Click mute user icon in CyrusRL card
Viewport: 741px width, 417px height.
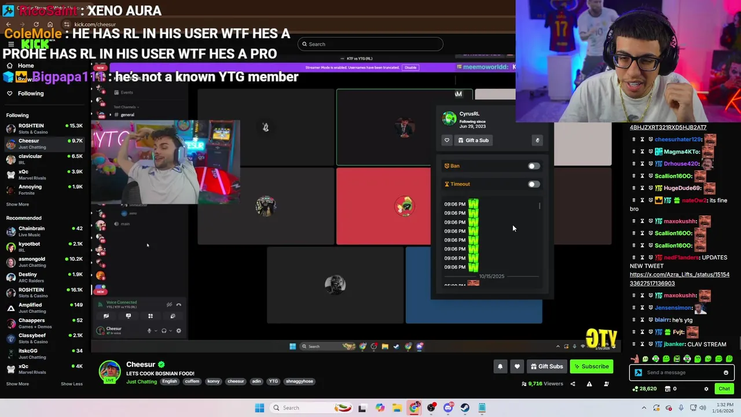537,140
